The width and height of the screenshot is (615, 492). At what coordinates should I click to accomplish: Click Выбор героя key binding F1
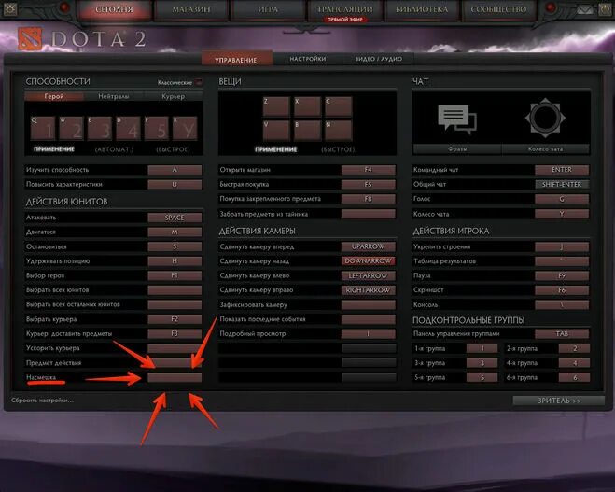click(x=175, y=275)
